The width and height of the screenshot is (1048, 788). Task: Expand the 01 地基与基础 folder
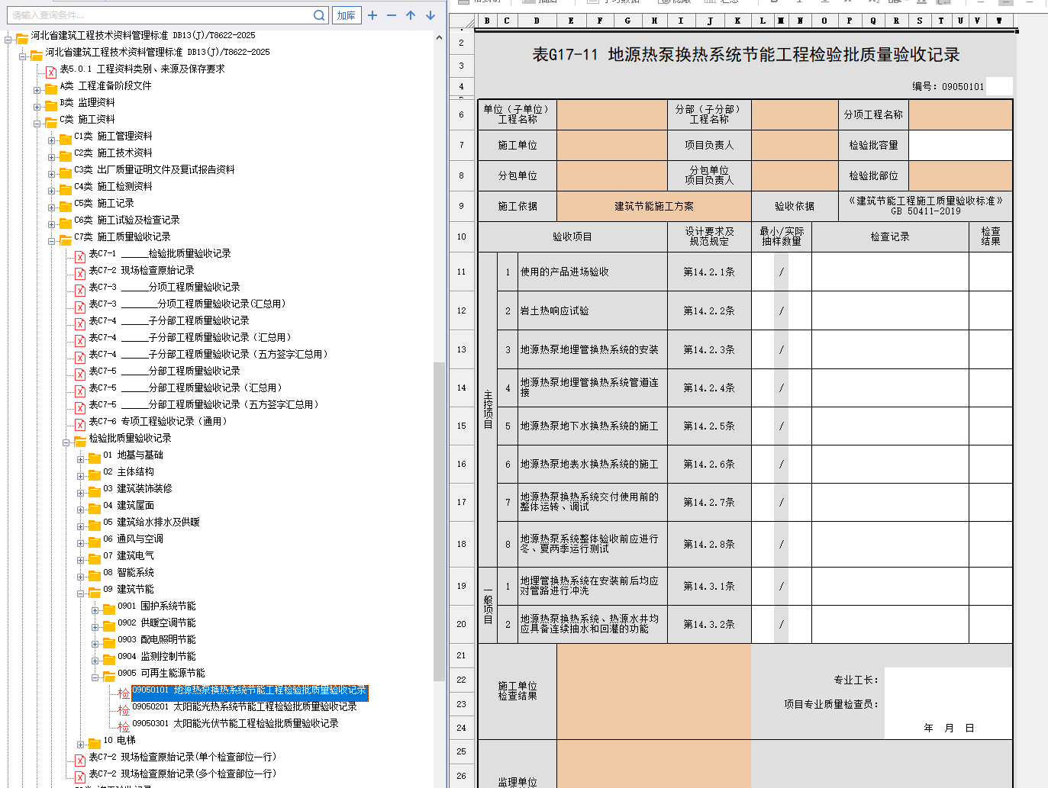tap(80, 458)
